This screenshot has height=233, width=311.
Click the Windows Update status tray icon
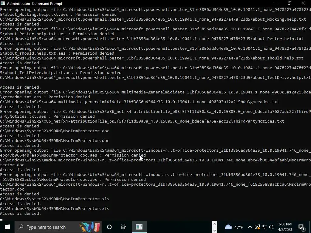coord(257,227)
